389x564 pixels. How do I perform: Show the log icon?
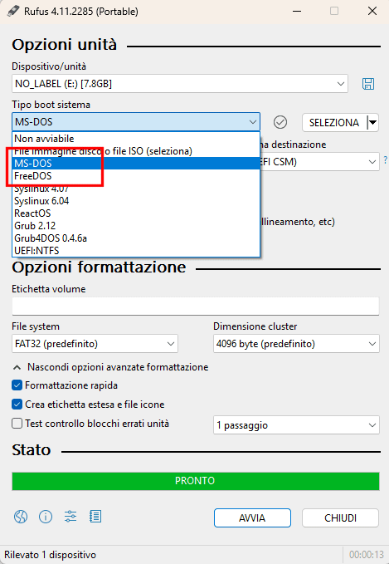(95, 517)
